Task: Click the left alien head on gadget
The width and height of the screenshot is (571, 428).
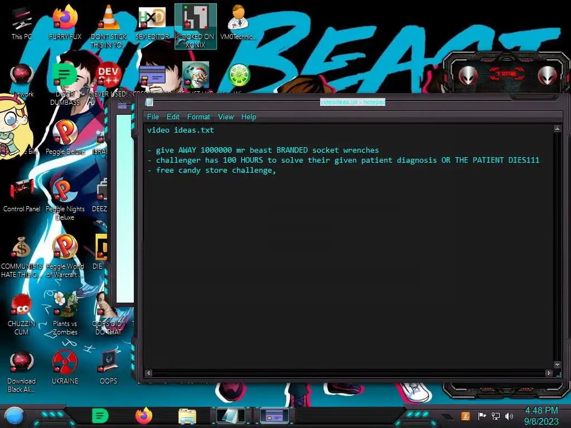Action: [x=468, y=75]
